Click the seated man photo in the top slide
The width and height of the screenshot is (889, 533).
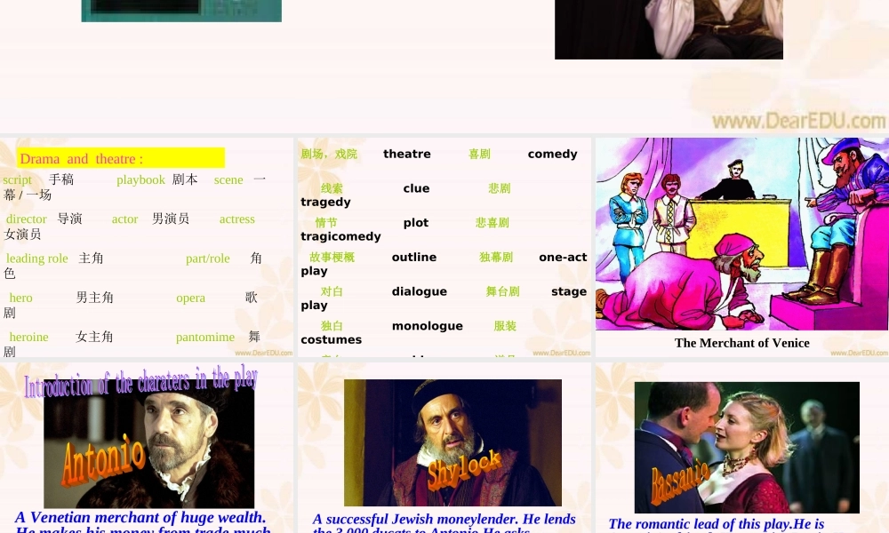[669, 29]
